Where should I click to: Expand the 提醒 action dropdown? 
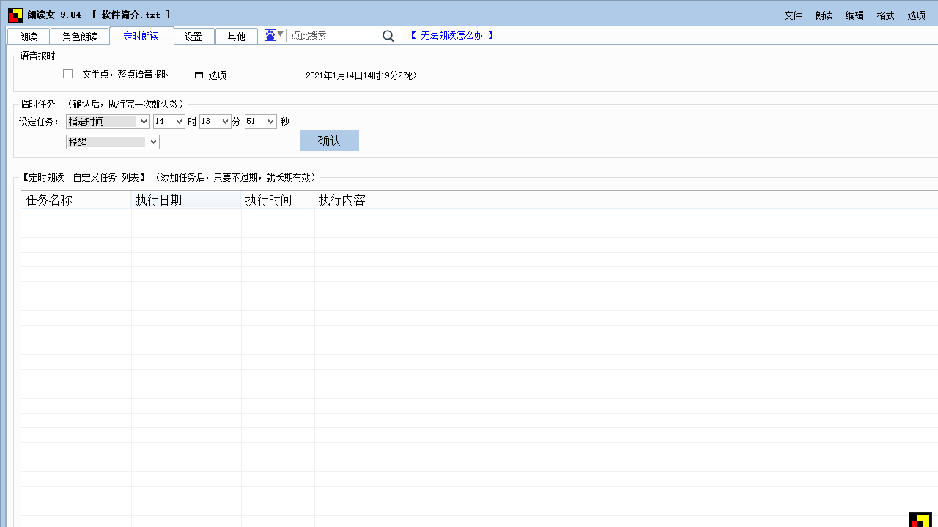[152, 142]
